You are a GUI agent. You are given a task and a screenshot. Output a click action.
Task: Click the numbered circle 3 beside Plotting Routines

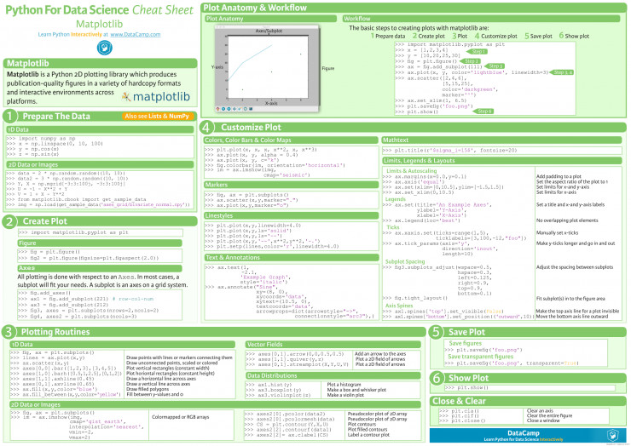tap(9, 332)
